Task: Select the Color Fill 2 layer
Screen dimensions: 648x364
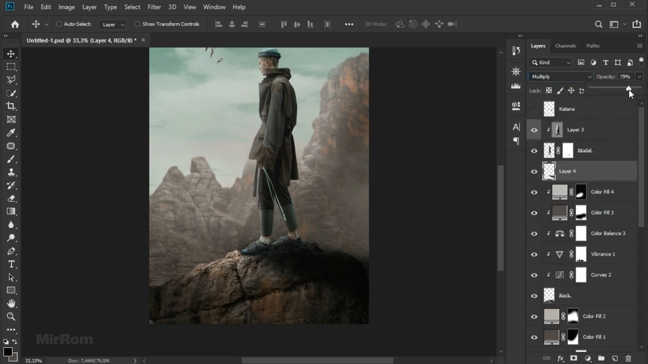Action: 594,316
